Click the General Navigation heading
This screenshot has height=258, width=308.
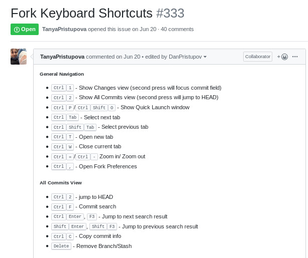[x=62, y=74]
